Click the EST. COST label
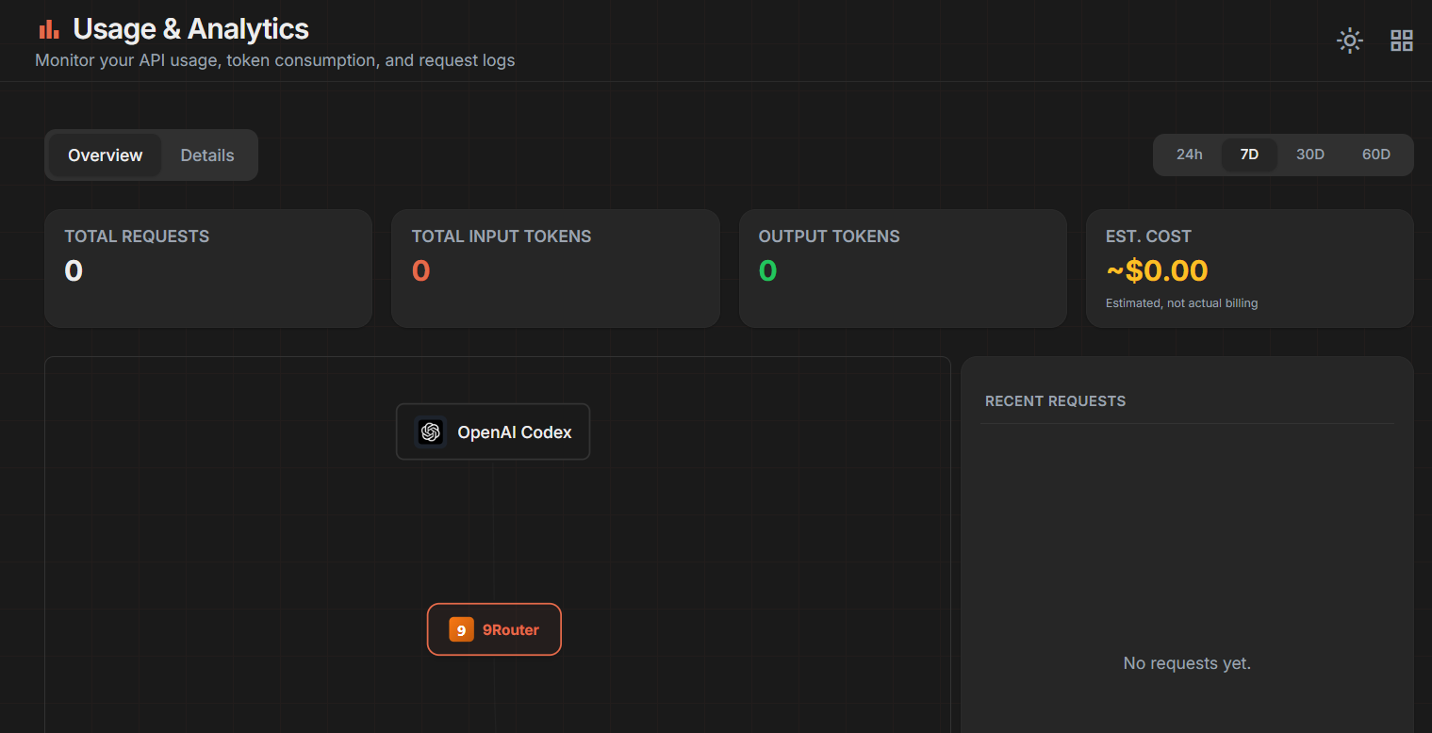The width and height of the screenshot is (1432, 733). pyautogui.click(x=1148, y=236)
